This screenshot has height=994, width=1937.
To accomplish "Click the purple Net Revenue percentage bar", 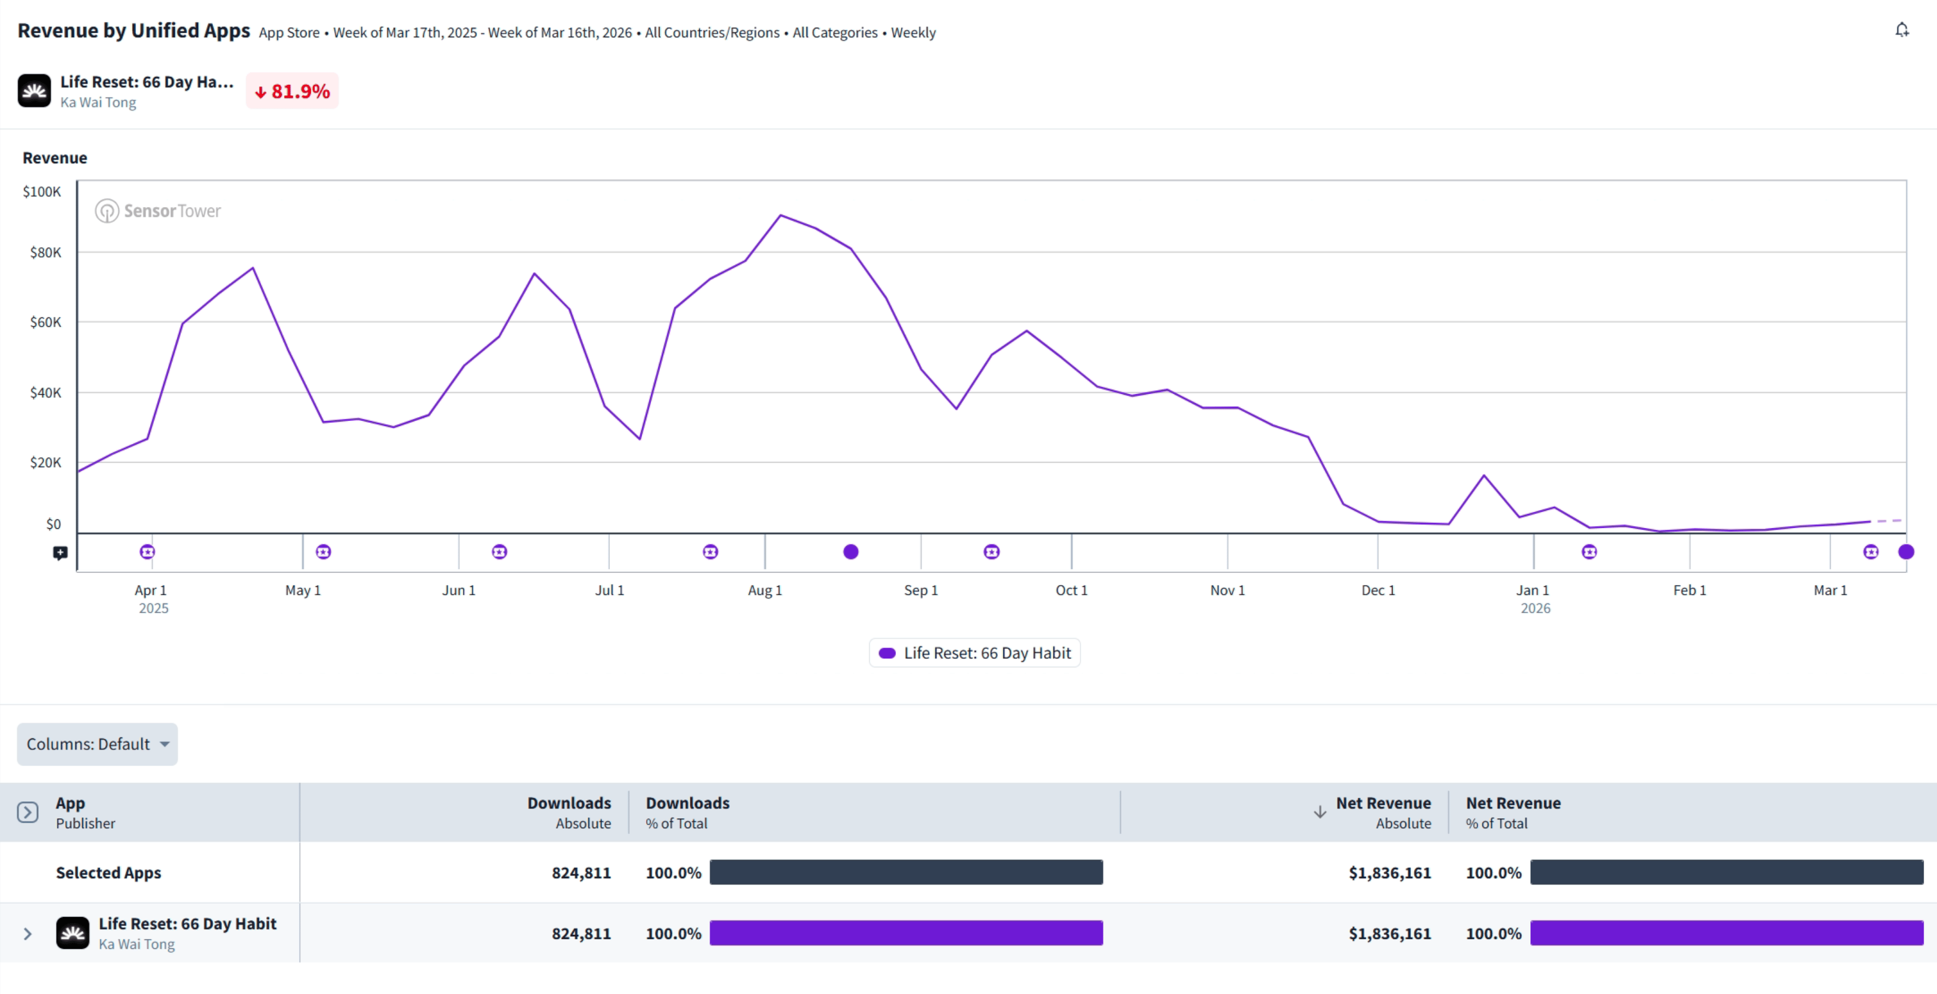I will (1726, 933).
